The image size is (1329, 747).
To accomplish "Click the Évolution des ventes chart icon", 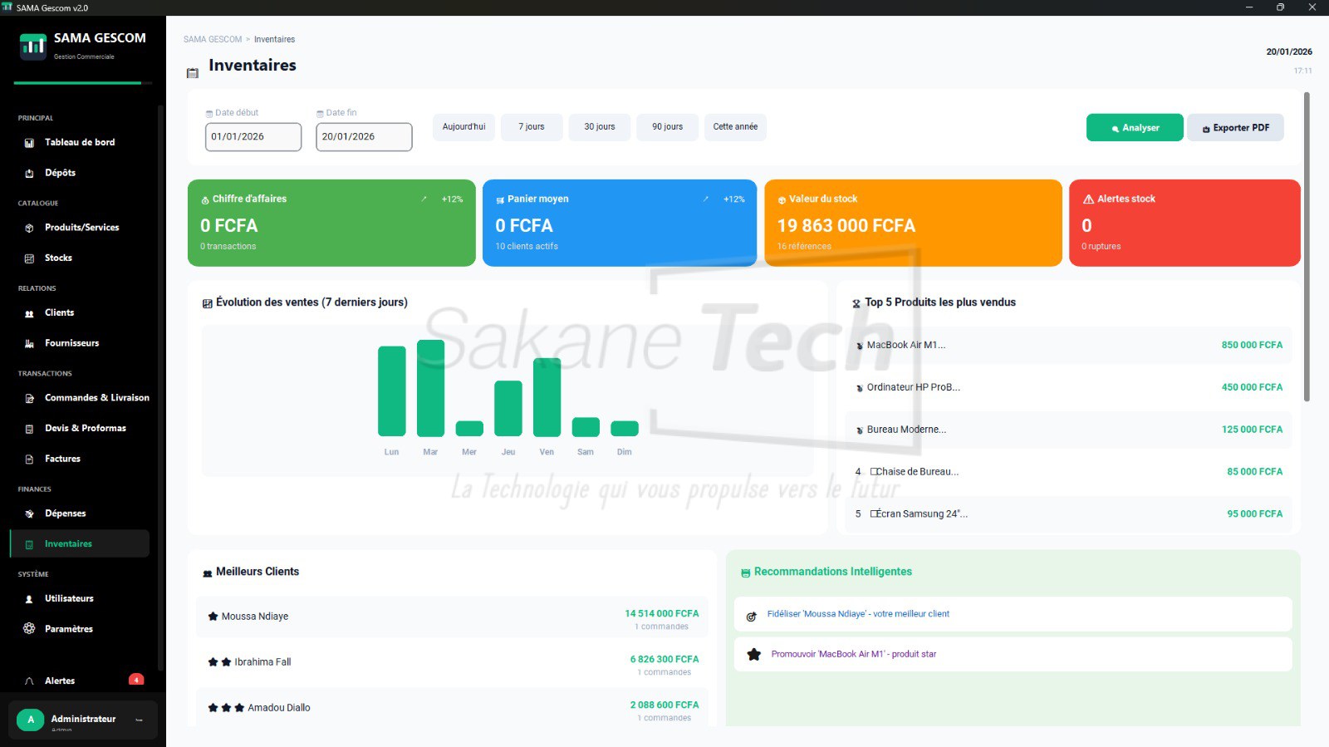I will 208,303.
